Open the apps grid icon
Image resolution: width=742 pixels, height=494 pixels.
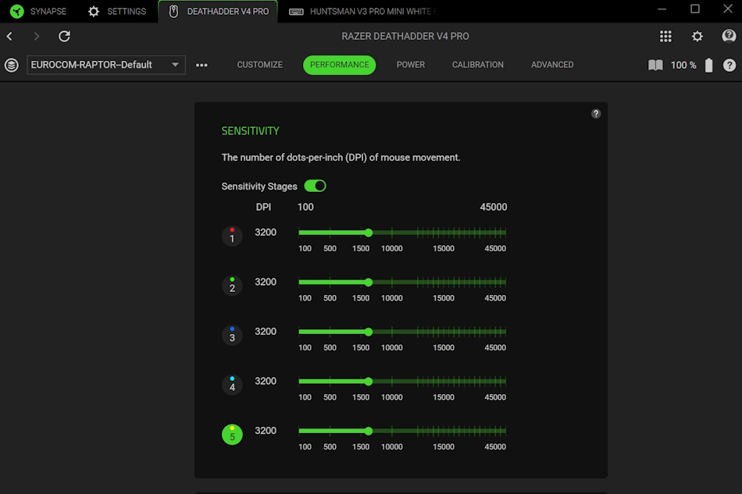click(665, 37)
